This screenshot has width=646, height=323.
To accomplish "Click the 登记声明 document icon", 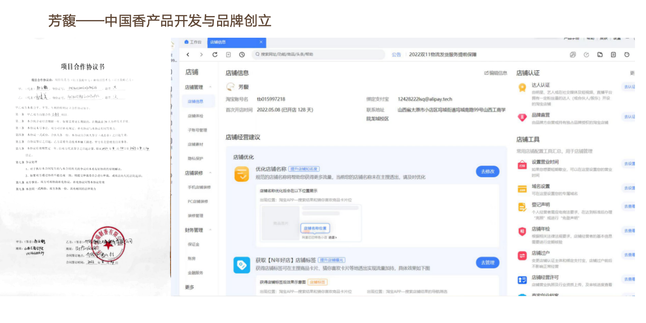I will tap(522, 207).
